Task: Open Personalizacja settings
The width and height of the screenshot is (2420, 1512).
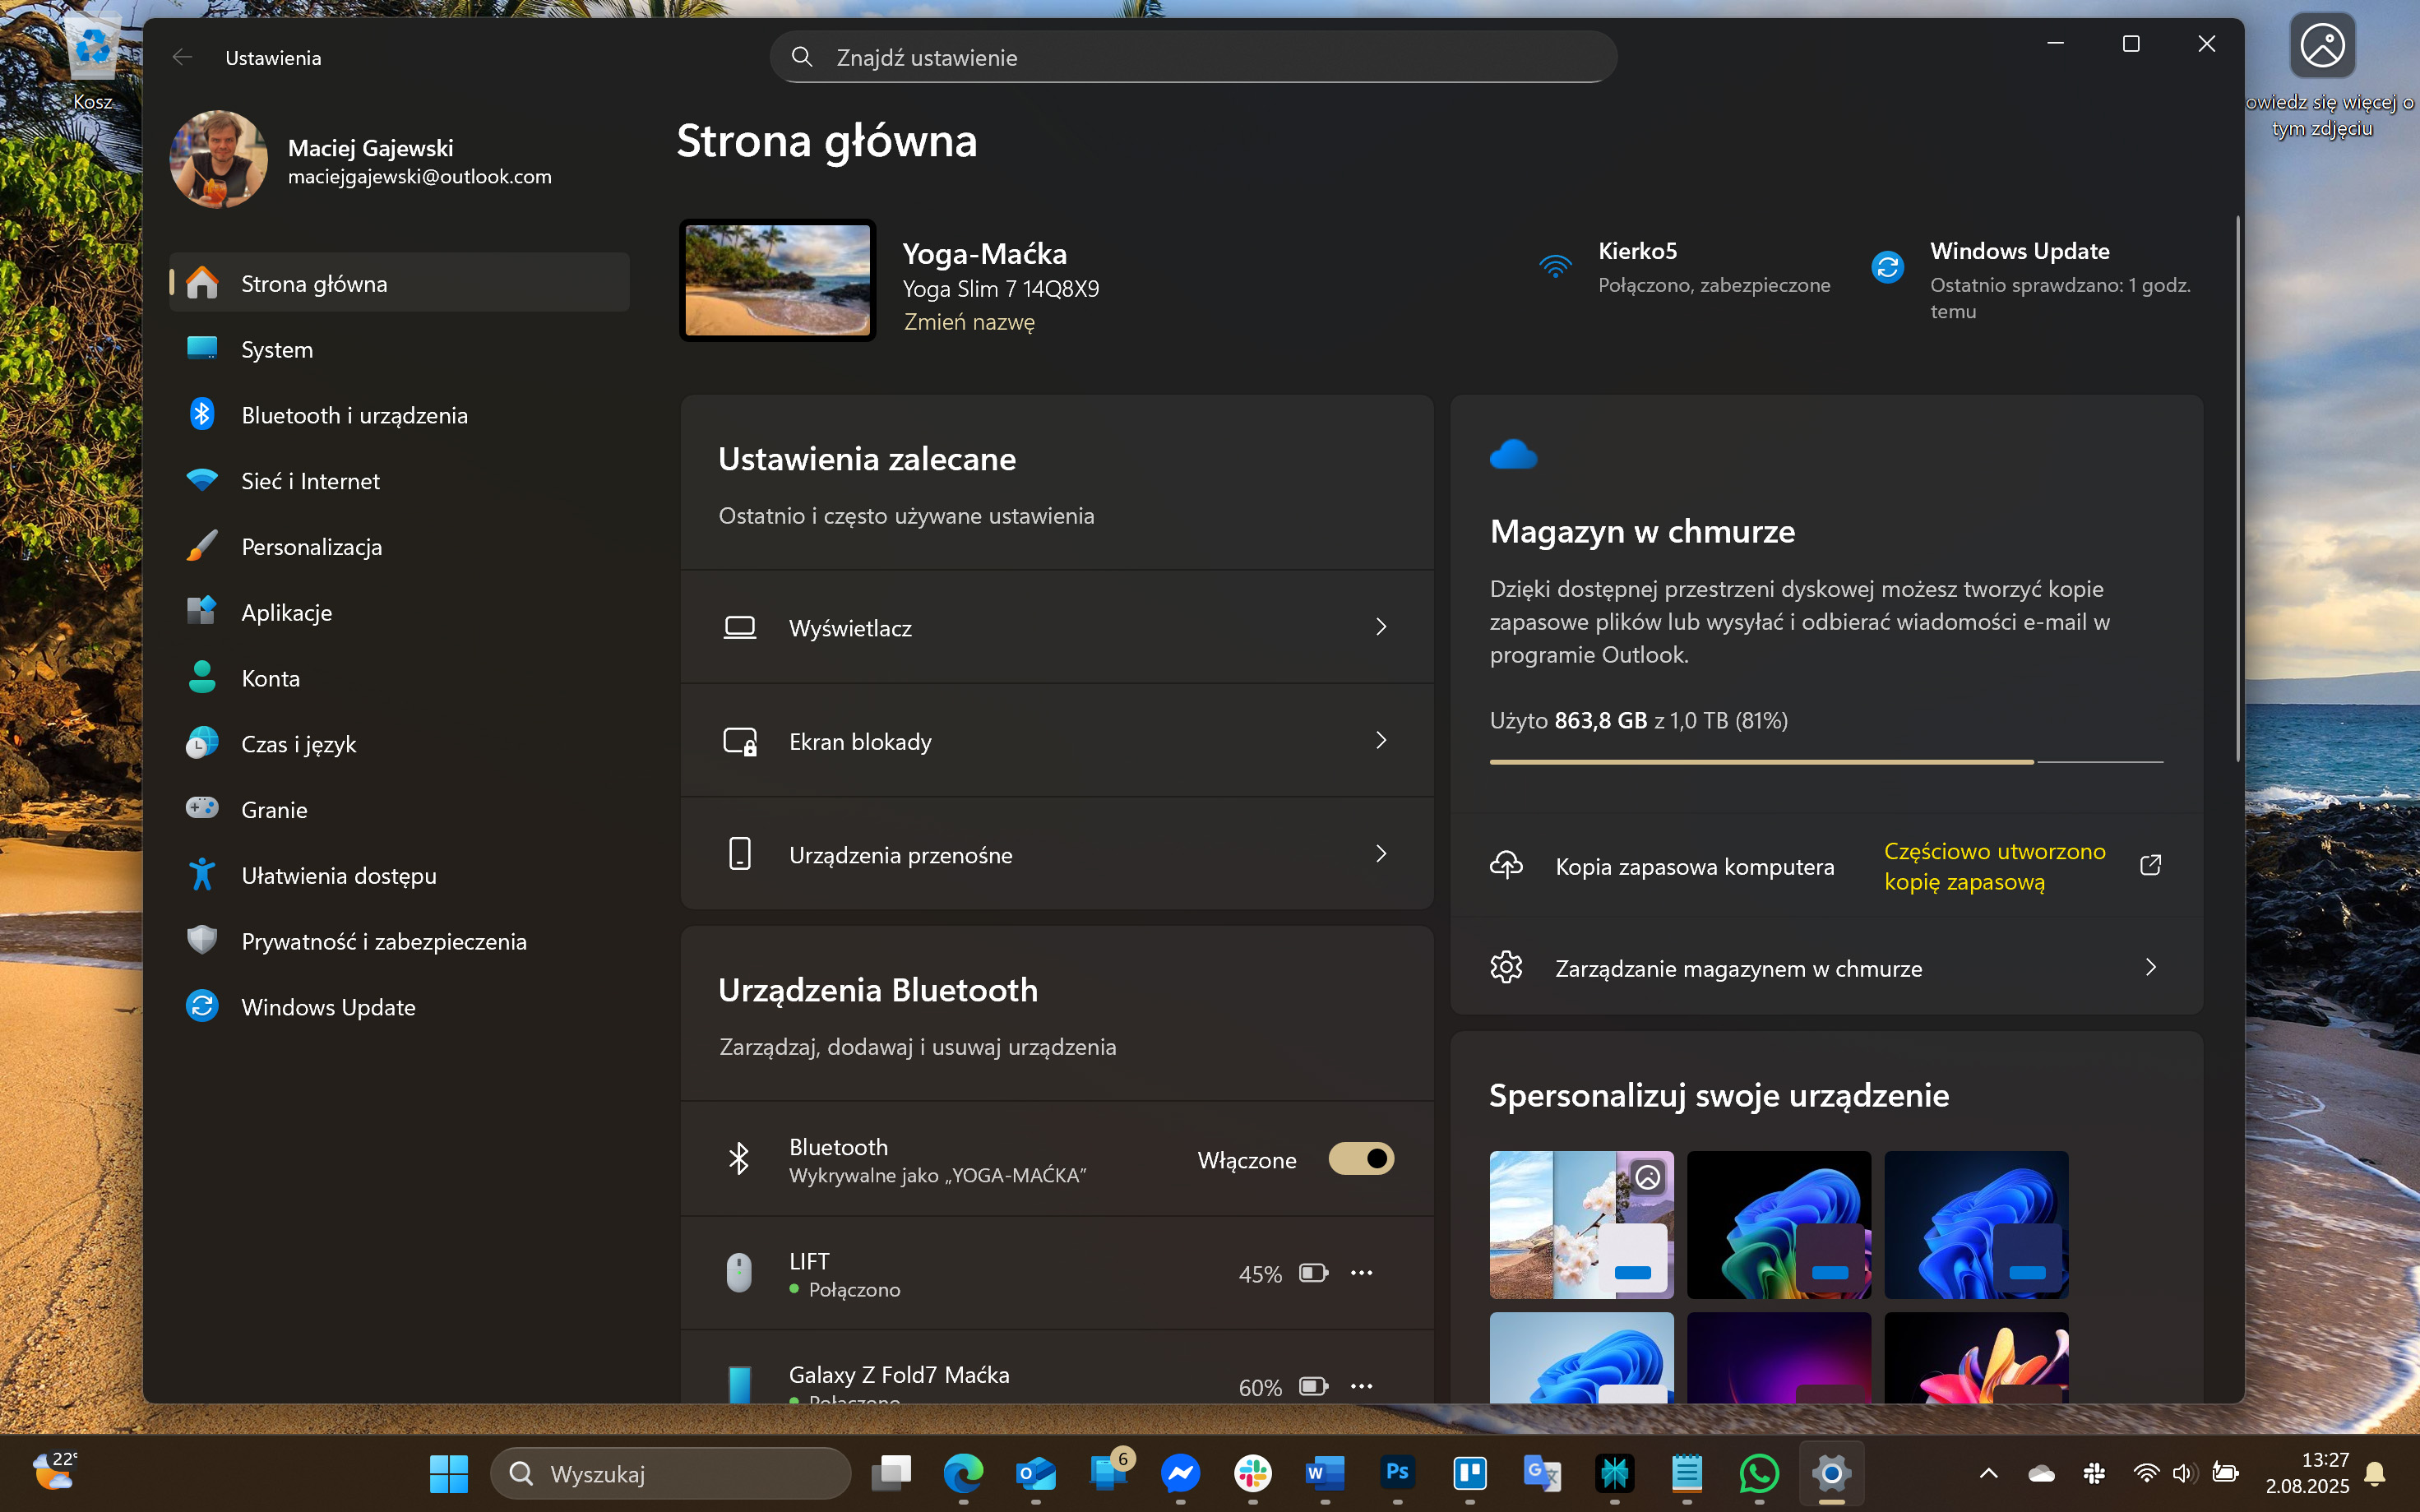Action: pyautogui.click(x=399, y=546)
